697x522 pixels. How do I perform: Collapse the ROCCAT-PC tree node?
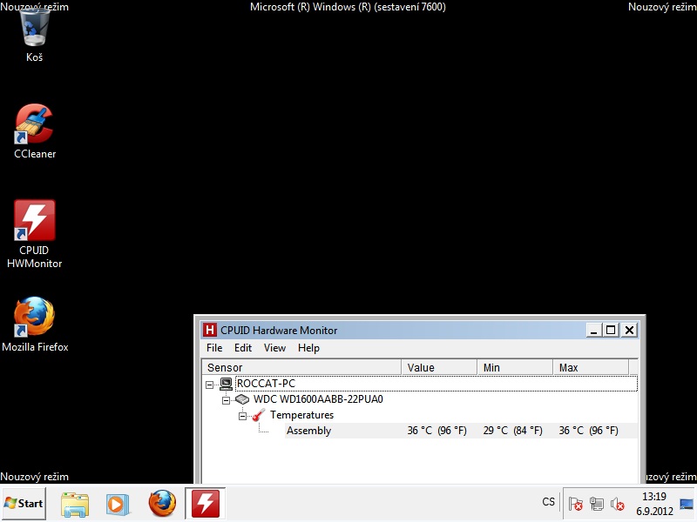click(x=209, y=385)
